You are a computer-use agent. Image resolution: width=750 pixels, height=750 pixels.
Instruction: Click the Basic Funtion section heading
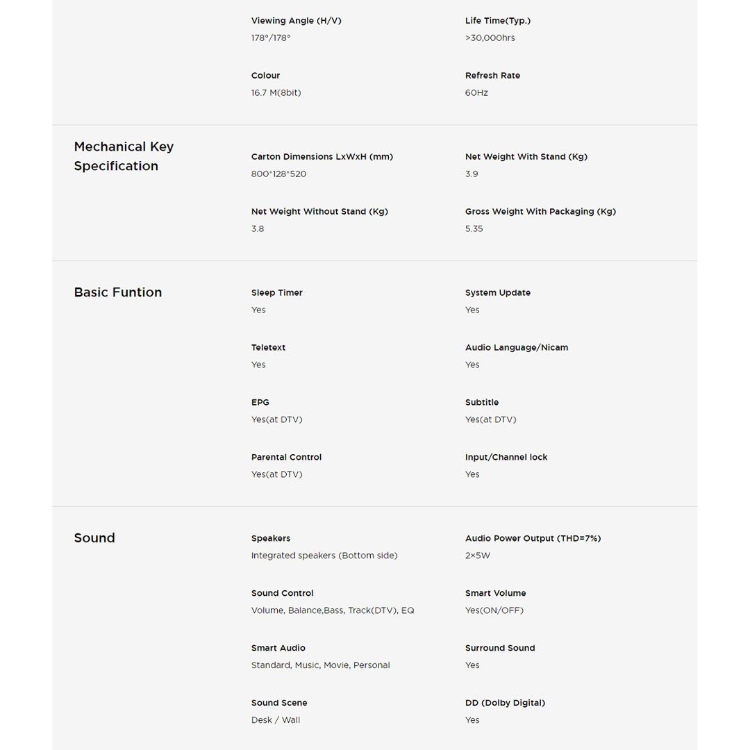click(x=118, y=292)
